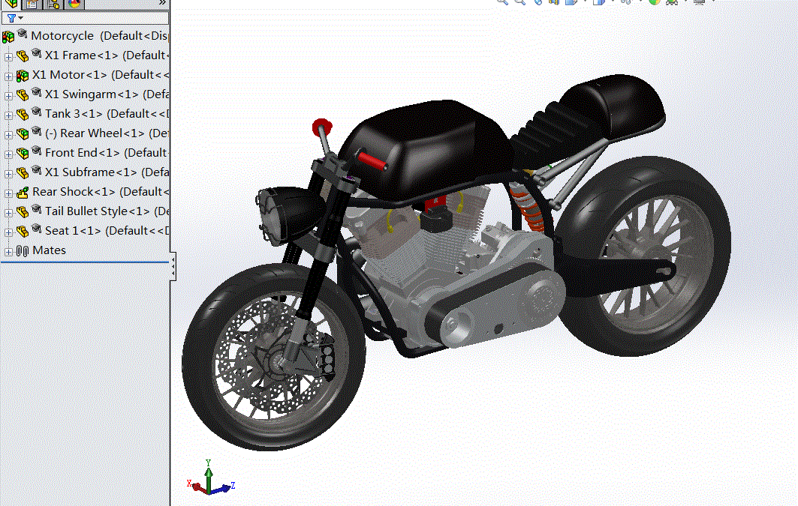
Task: Click the graduation cap icon beside Rear Wheel
Action: pyautogui.click(x=36, y=131)
